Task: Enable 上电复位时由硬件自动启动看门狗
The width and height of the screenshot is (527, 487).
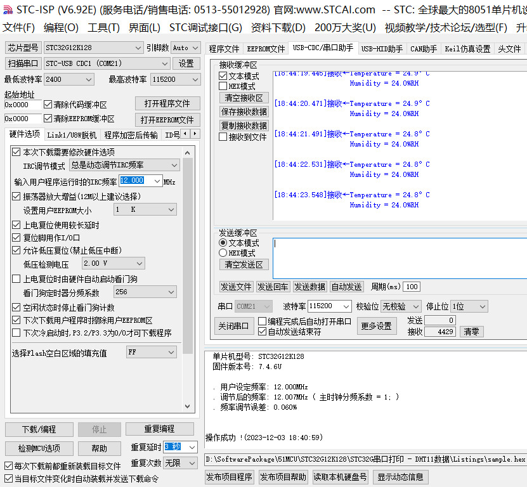Action: coord(16,279)
